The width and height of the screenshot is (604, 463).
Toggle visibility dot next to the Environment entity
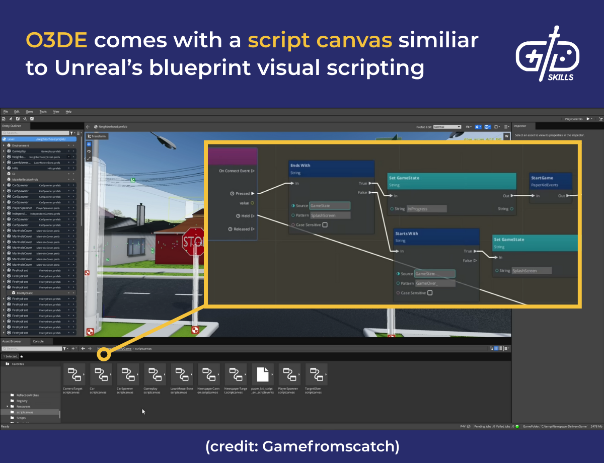click(x=69, y=145)
